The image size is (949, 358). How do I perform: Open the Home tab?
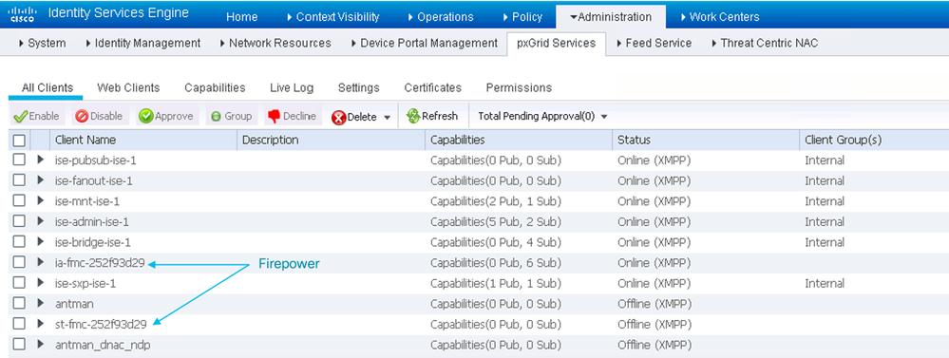(x=241, y=17)
